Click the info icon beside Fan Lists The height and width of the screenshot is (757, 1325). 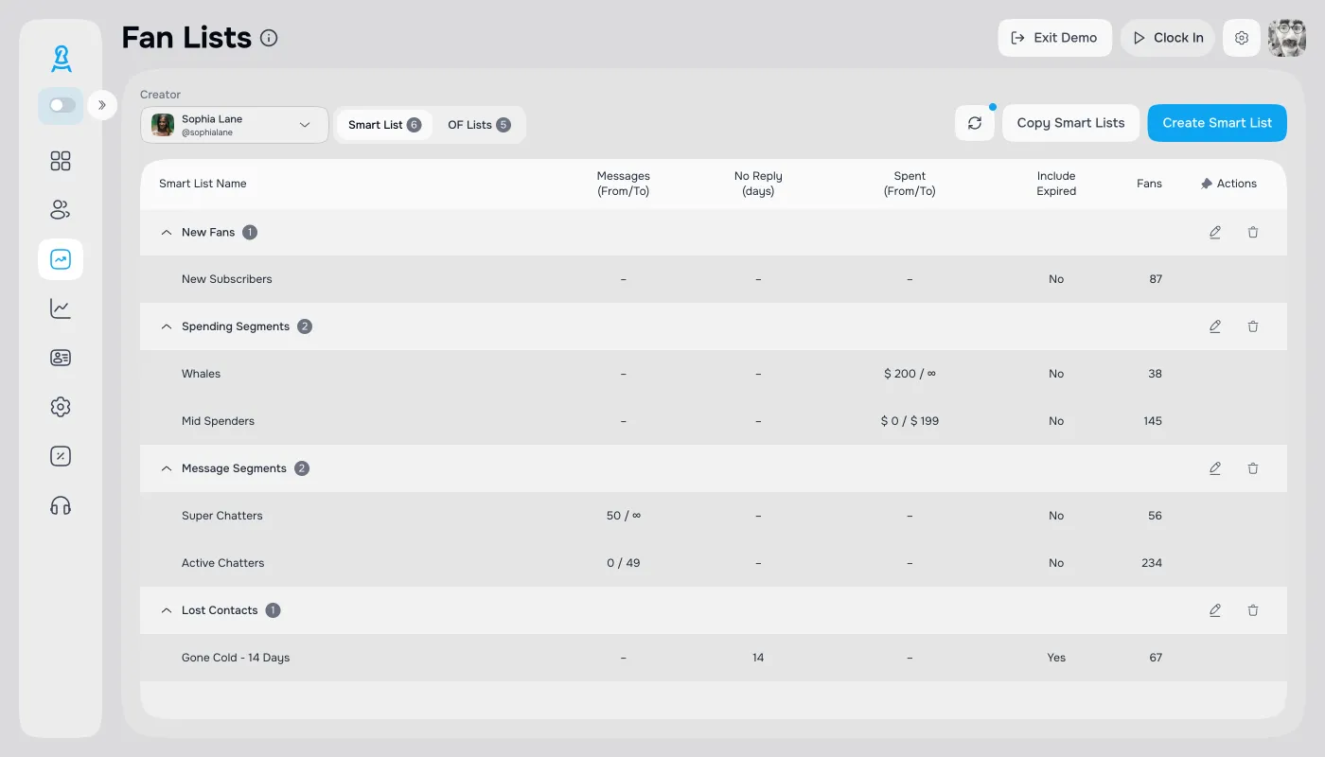coord(269,38)
